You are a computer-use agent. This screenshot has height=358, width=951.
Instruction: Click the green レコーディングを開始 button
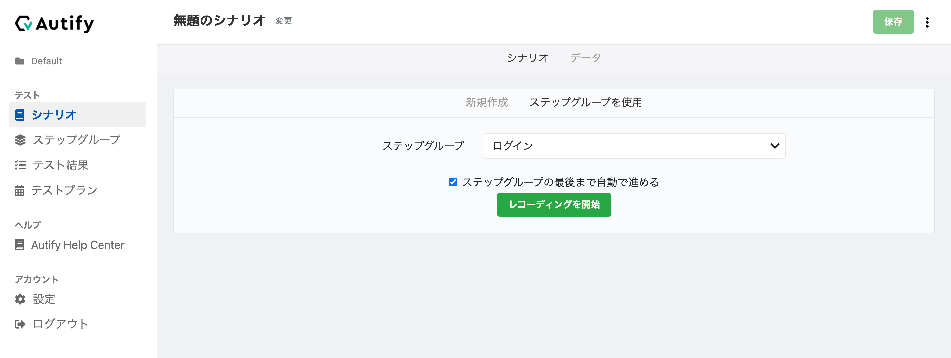[554, 205]
